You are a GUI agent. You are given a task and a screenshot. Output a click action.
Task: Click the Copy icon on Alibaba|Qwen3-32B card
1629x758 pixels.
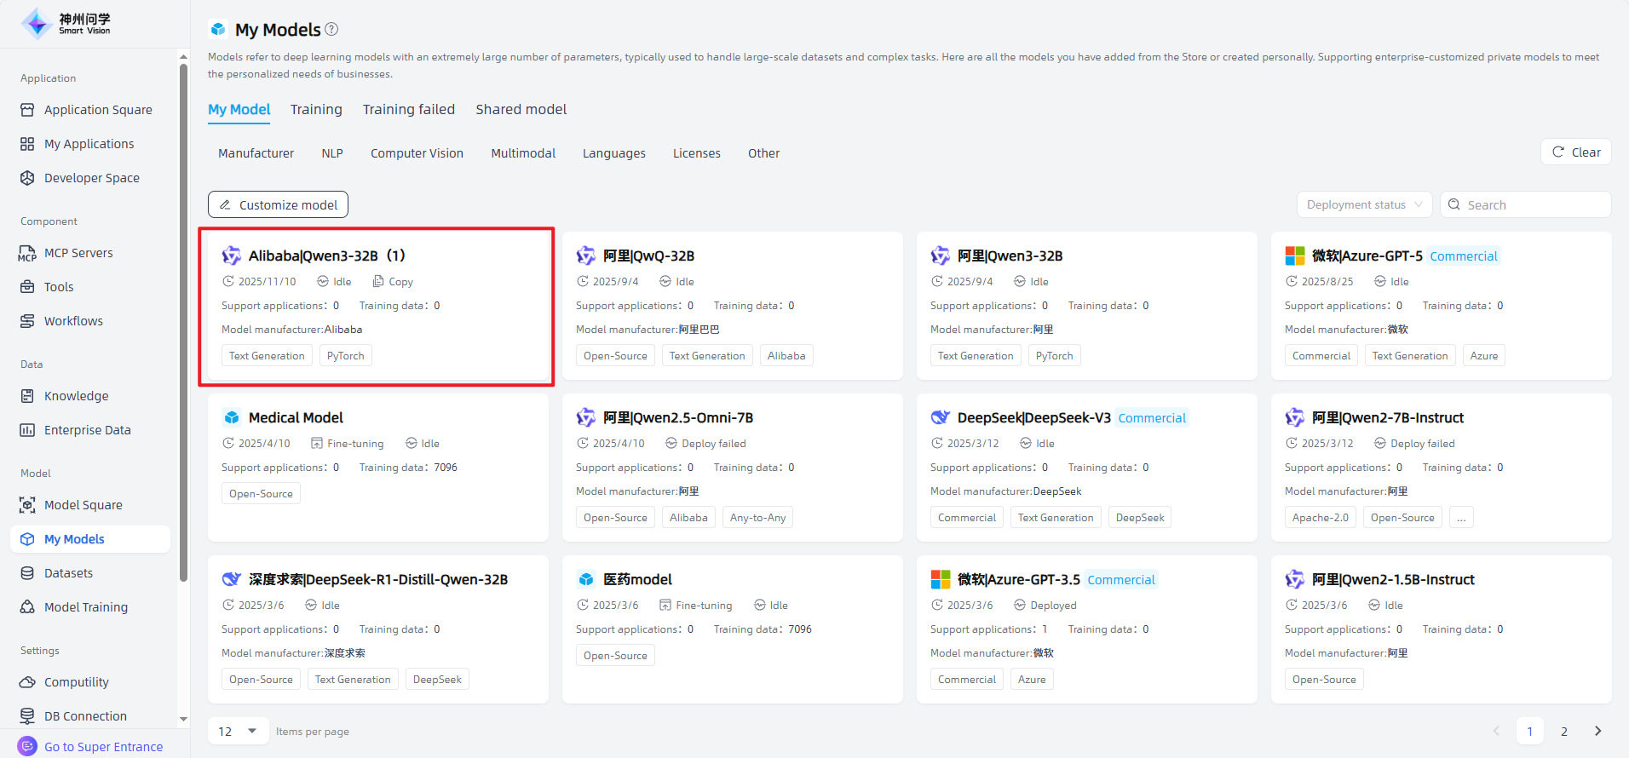pyautogui.click(x=379, y=282)
